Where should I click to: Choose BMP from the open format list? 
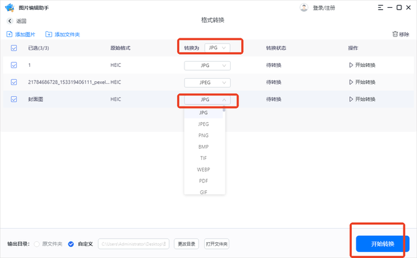[203, 147]
